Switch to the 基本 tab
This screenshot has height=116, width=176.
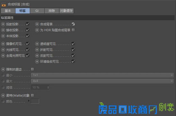coord(8,11)
